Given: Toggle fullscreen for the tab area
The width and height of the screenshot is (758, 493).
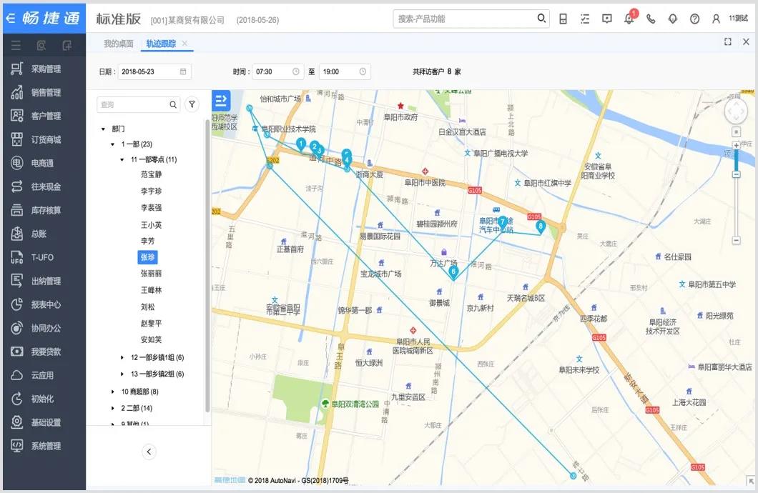Looking at the screenshot, I should coord(728,42).
